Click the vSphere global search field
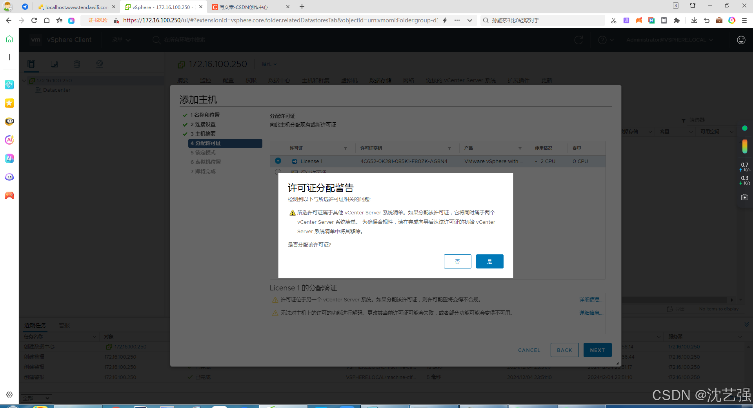This screenshot has width=753, height=408. pos(184,40)
